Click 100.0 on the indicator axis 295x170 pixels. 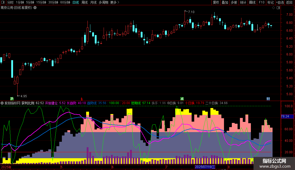288,106
